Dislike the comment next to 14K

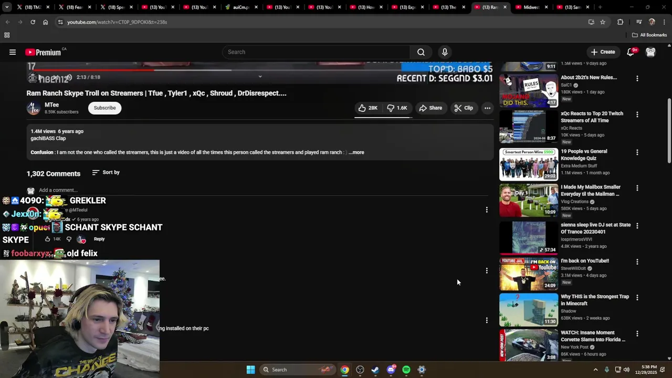pyautogui.click(x=69, y=239)
